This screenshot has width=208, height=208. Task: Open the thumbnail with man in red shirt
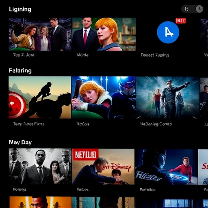coord(166,167)
